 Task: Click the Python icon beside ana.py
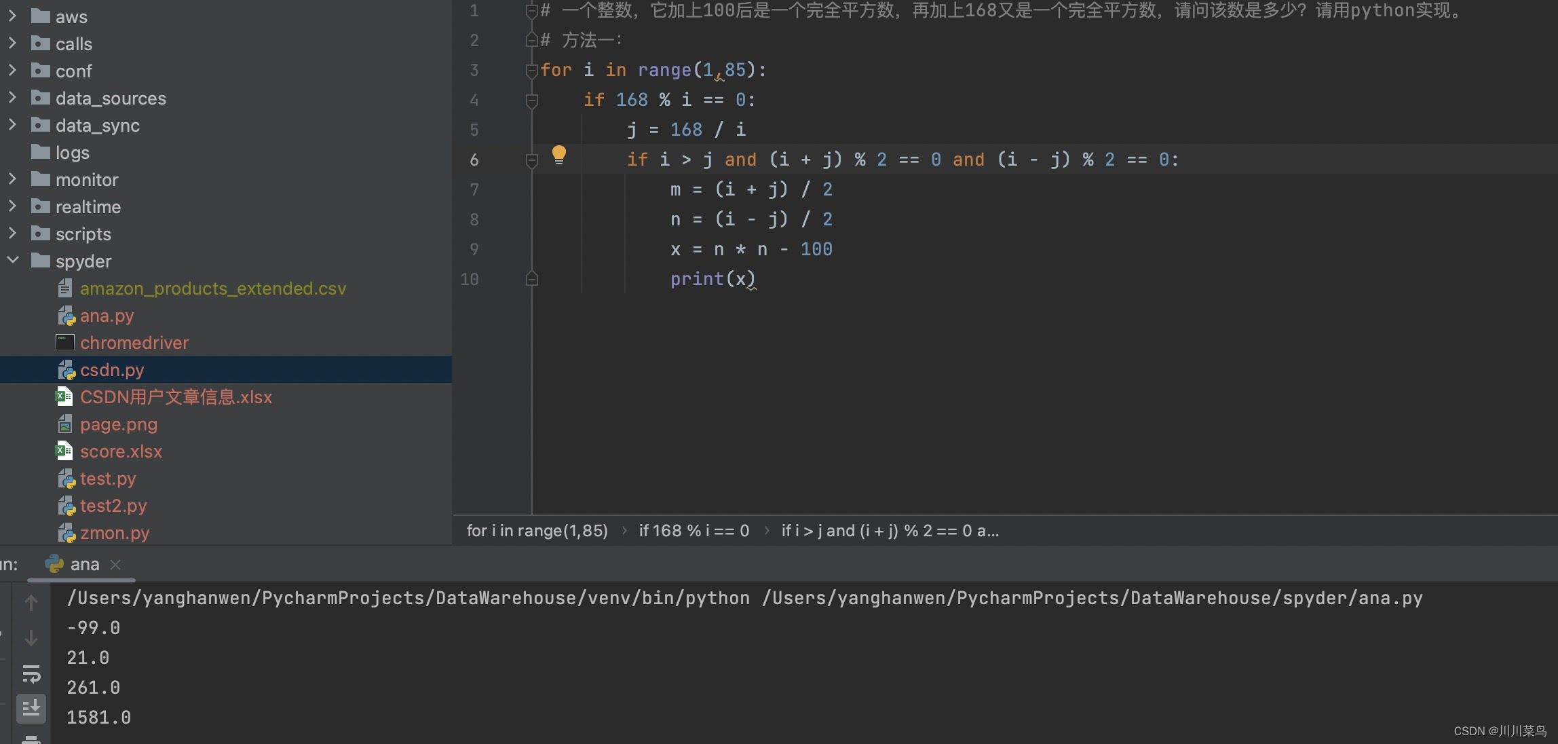(x=66, y=315)
